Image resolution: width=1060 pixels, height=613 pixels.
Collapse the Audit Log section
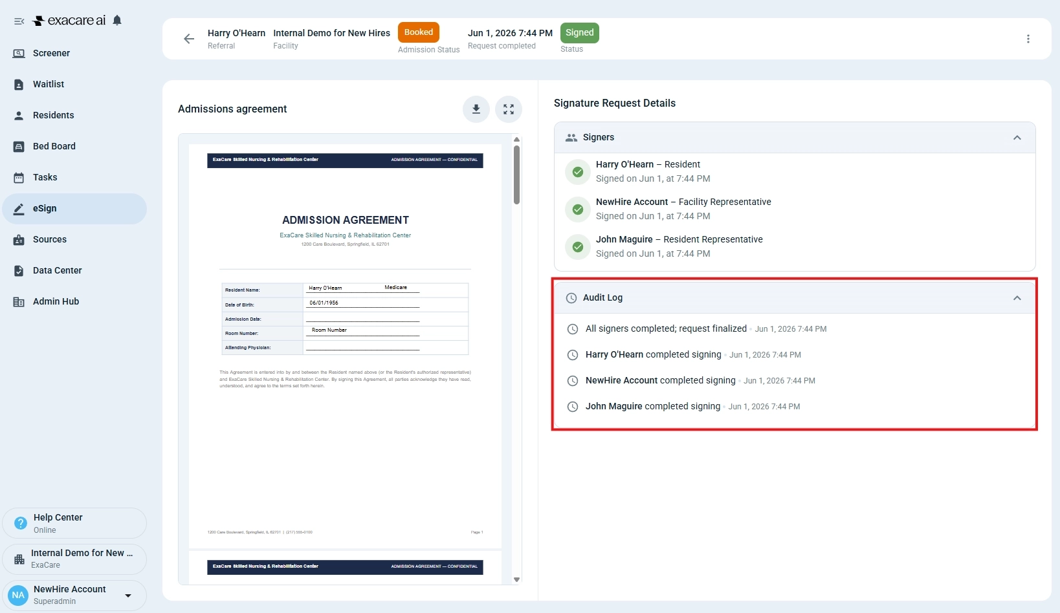click(1017, 298)
